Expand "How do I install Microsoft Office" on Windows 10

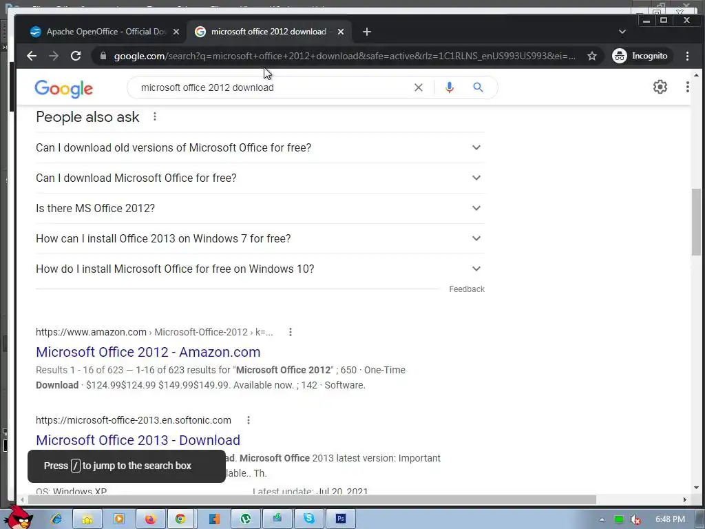[x=260, y=269]
